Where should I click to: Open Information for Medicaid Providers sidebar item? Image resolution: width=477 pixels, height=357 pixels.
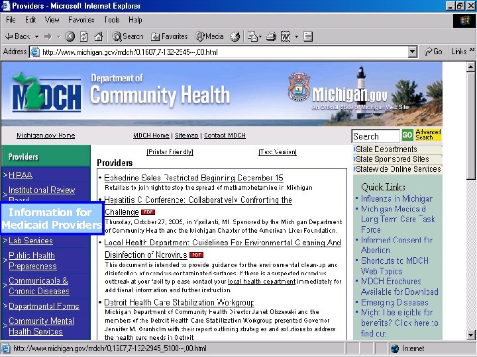(x=52, y=218)
